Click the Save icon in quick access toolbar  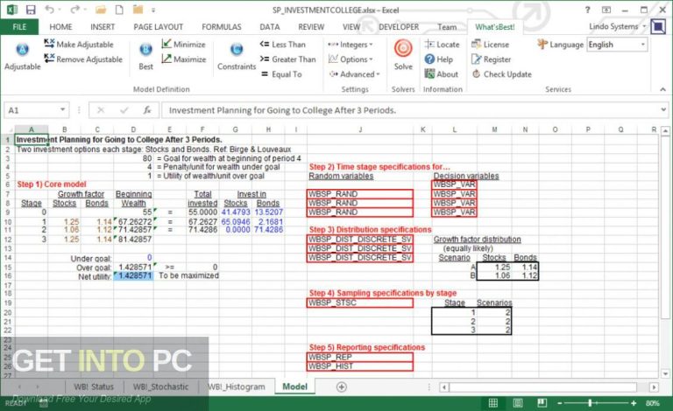31,10
